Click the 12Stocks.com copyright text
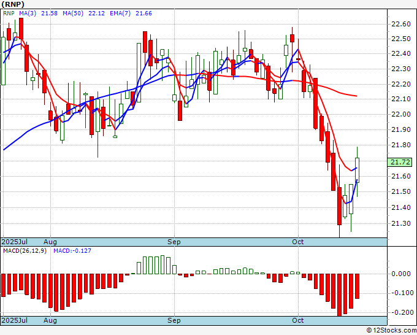Viewport: 417px width, 335px height. [x=391, y=331]
